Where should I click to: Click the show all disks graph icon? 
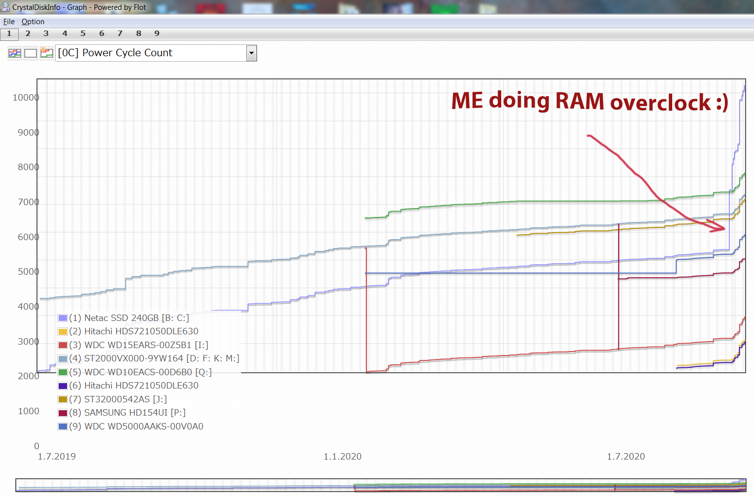tap(15, 53)
